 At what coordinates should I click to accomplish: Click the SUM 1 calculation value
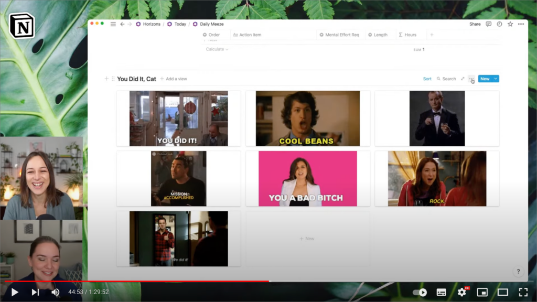tap(419, 49)
